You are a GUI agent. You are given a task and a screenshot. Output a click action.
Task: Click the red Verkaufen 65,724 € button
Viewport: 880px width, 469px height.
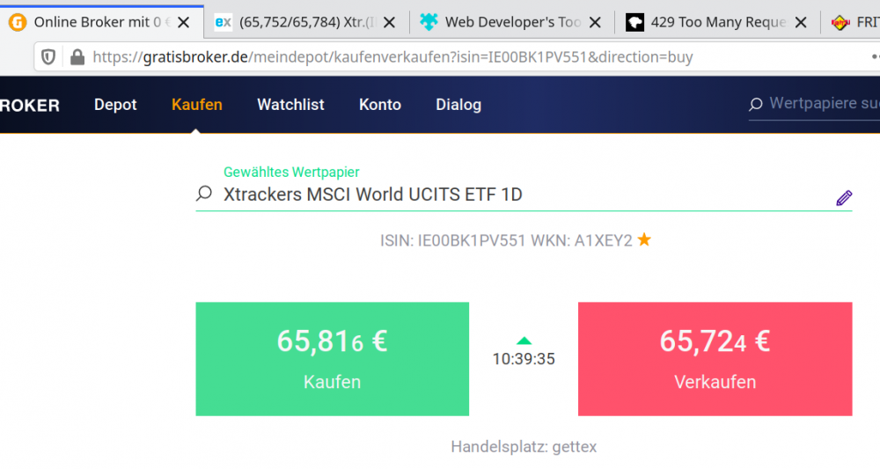(x=715, y=359)
